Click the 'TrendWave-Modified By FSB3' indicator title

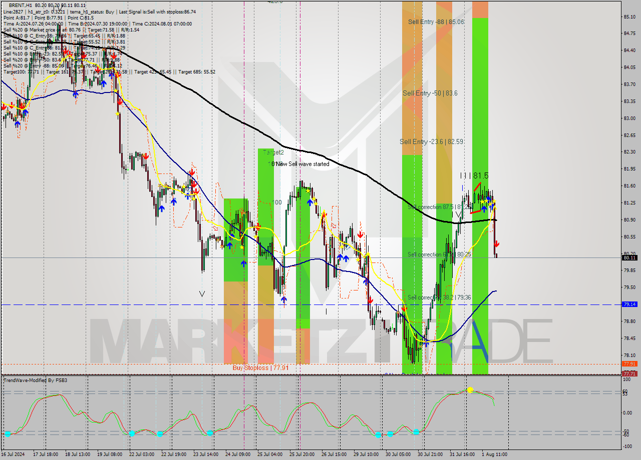click(x=36, y=380)
